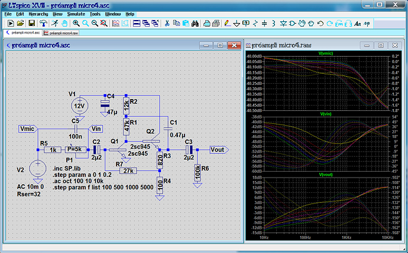Click the Text Aa tool icon
The width and height of the screenshot is (408, 253).
tap(358, 24)
